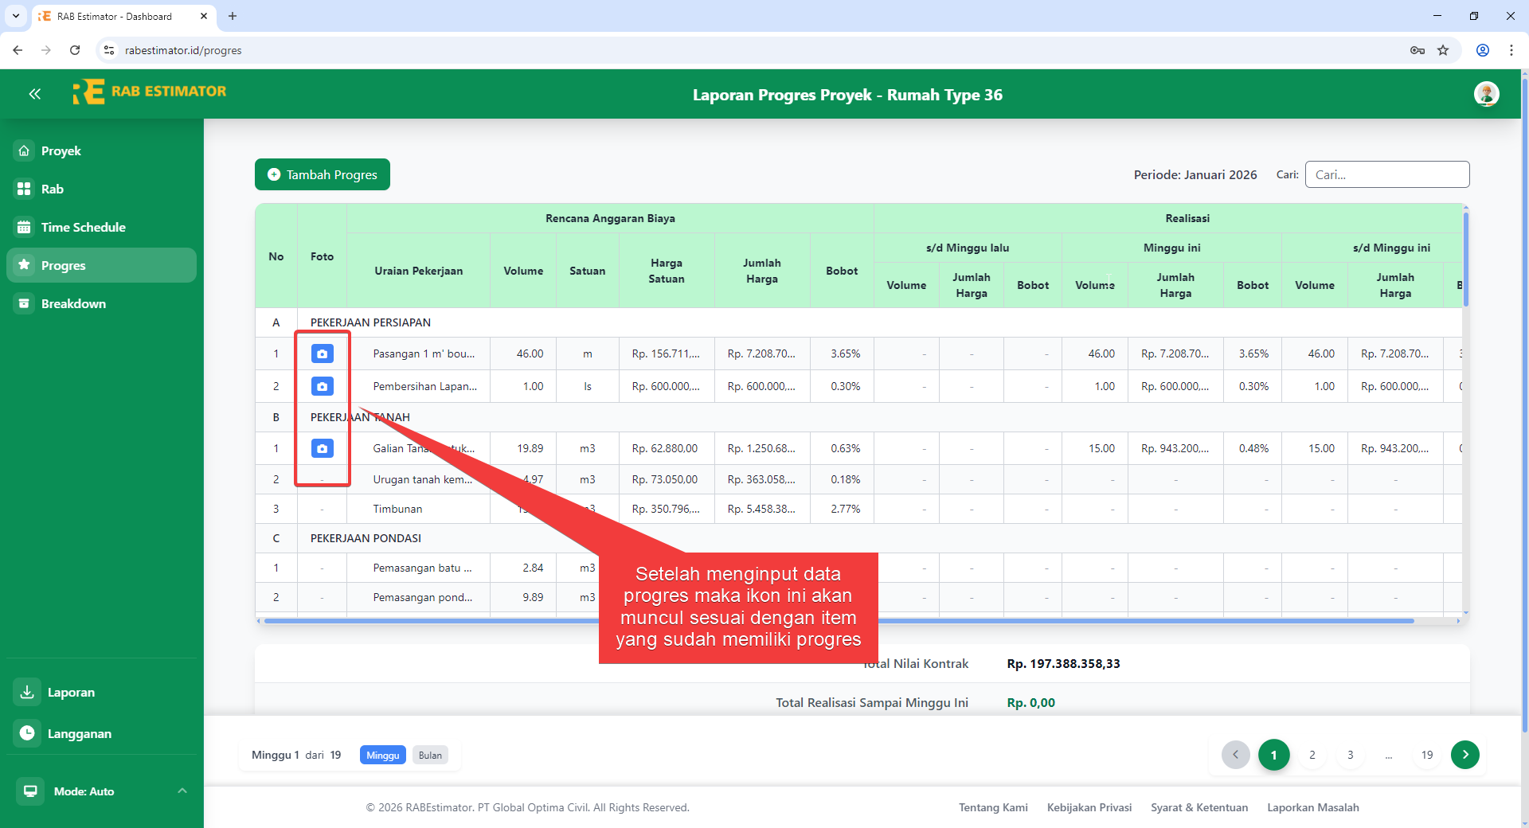The image size is (1529, 828).
Task: Bookmark this page with star icon
Action: (x=1443, y=50)
